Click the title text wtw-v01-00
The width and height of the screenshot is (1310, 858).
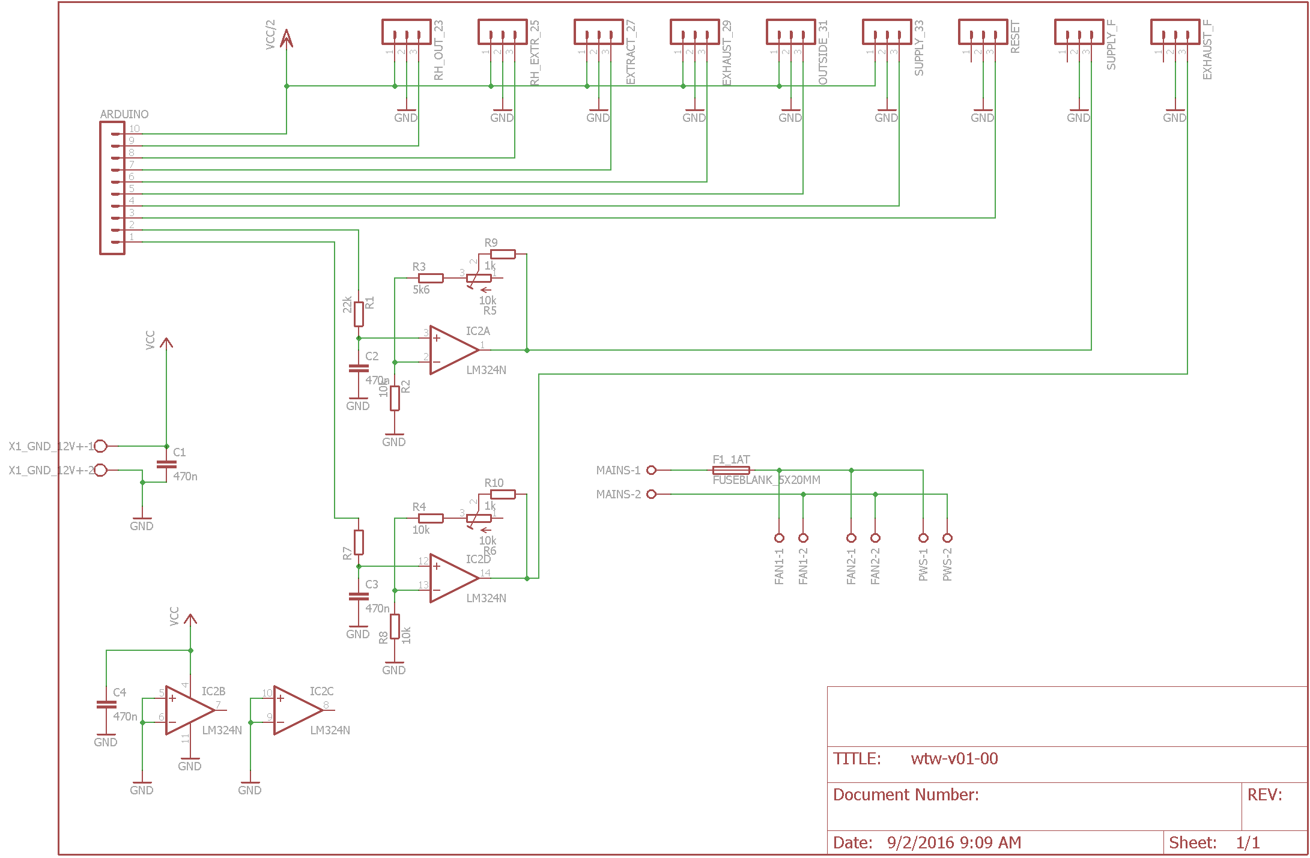(954, 759)
